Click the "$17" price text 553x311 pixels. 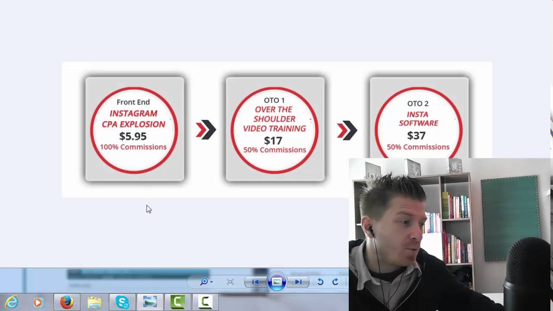(273, 140)
